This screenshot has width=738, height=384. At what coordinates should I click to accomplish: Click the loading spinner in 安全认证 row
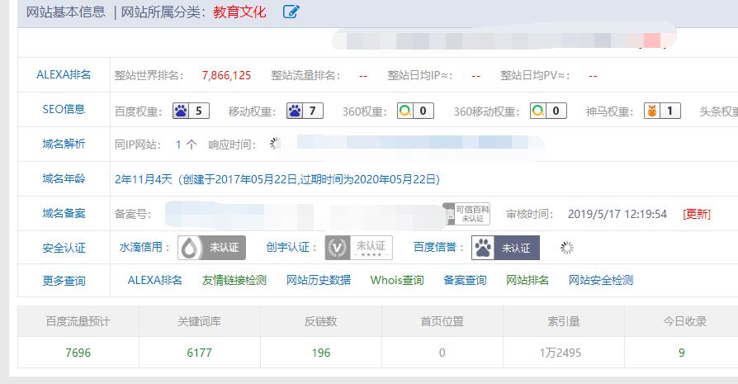point(567,248)
